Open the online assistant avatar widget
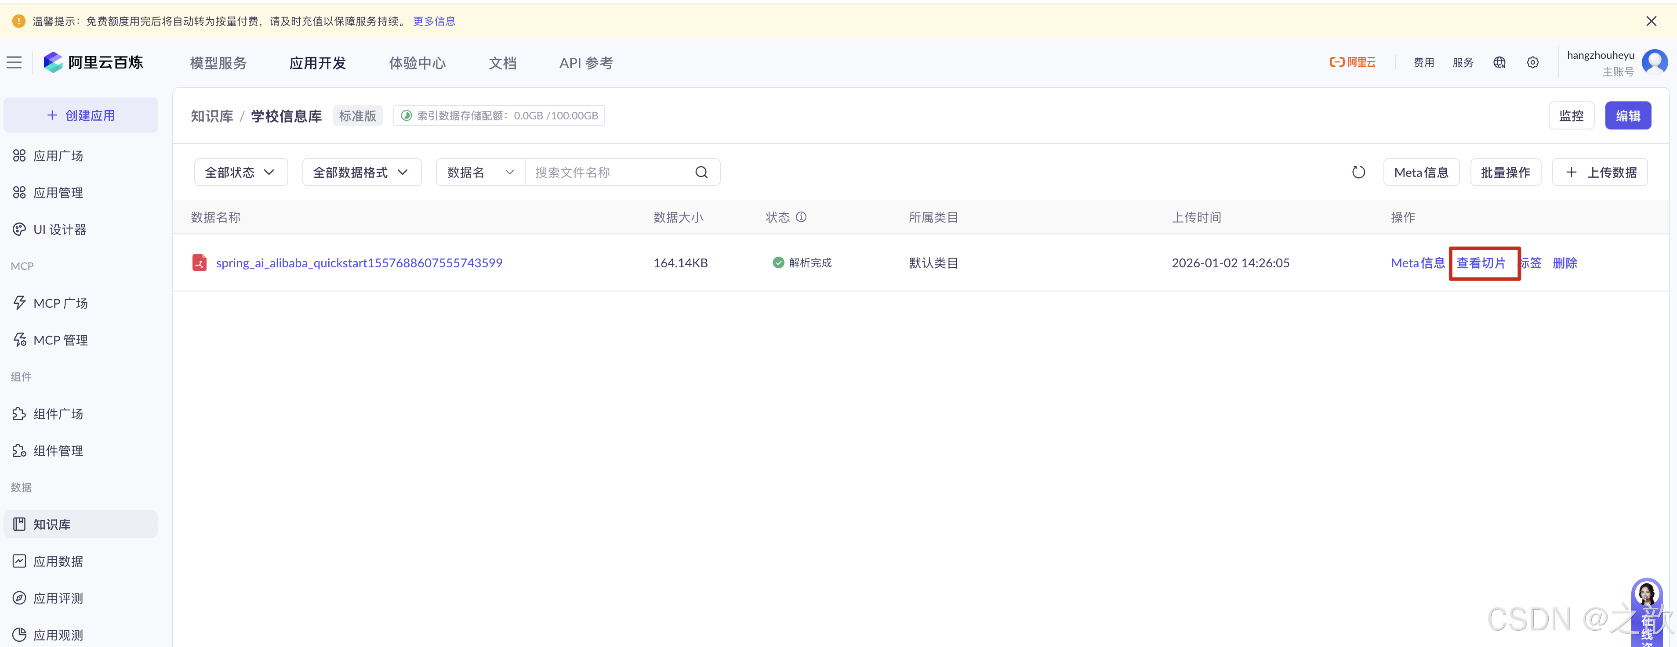Image resolution: width=1677 pixels, height=647 pixels. click(x=1646, y=595)
